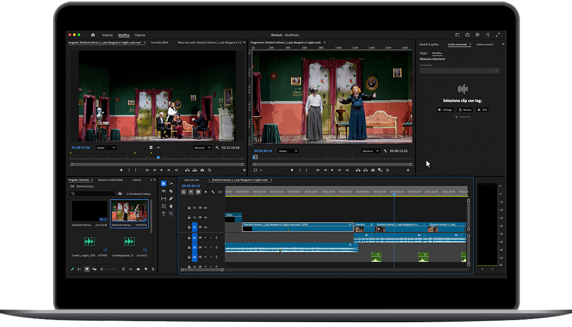Tag clip as SFX
Viewport: 572px width, 327px height.
(x=482, y=110)
